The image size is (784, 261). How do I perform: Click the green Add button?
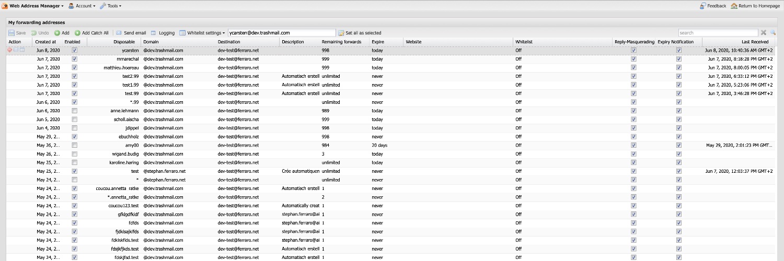click(x=62, y=33)
